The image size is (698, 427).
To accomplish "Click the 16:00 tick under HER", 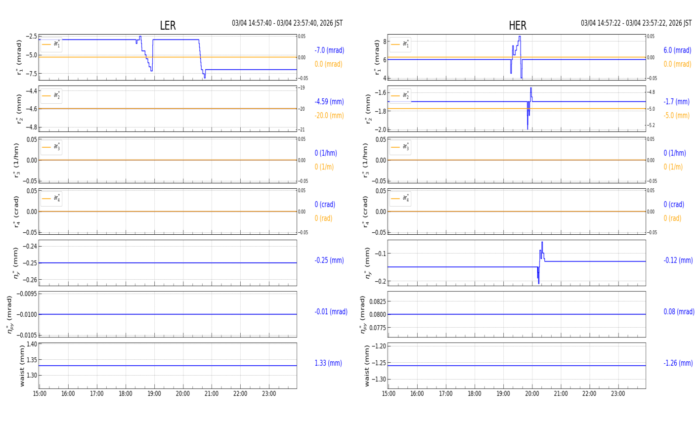I will pos(417,394).
